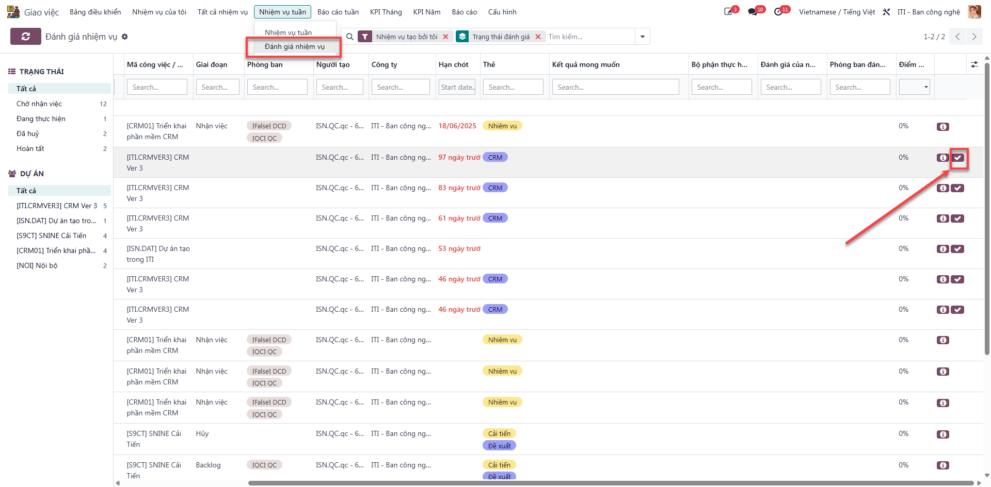
Task: Open the clock activities icon with badge 11
Action: pyautogui.click(x=779, y=11)
